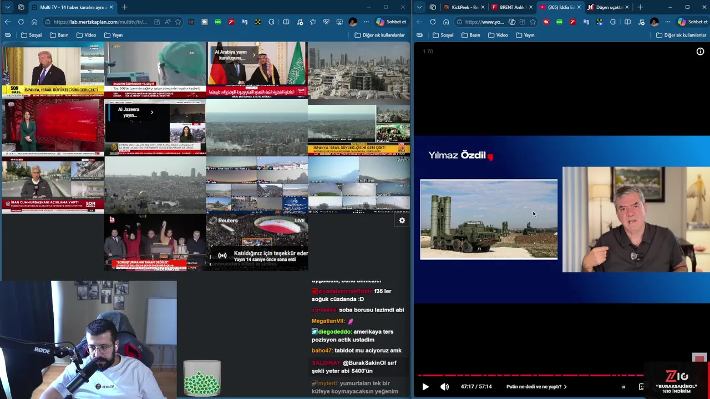Bookmark the Multi TV page with star
710x399 pixels.
pos(178,22)
